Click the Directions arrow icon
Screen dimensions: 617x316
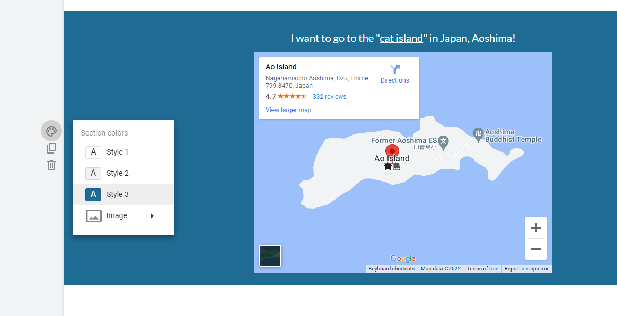(x=395, y=69)
